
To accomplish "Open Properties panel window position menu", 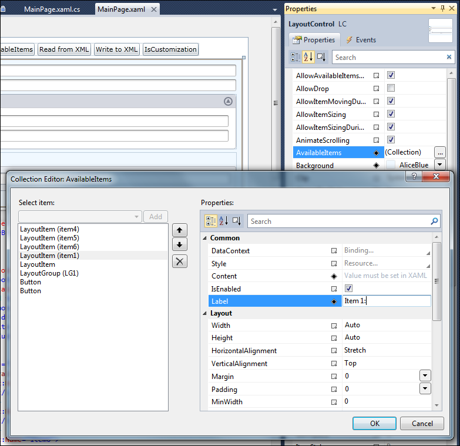I will point(434,8).
